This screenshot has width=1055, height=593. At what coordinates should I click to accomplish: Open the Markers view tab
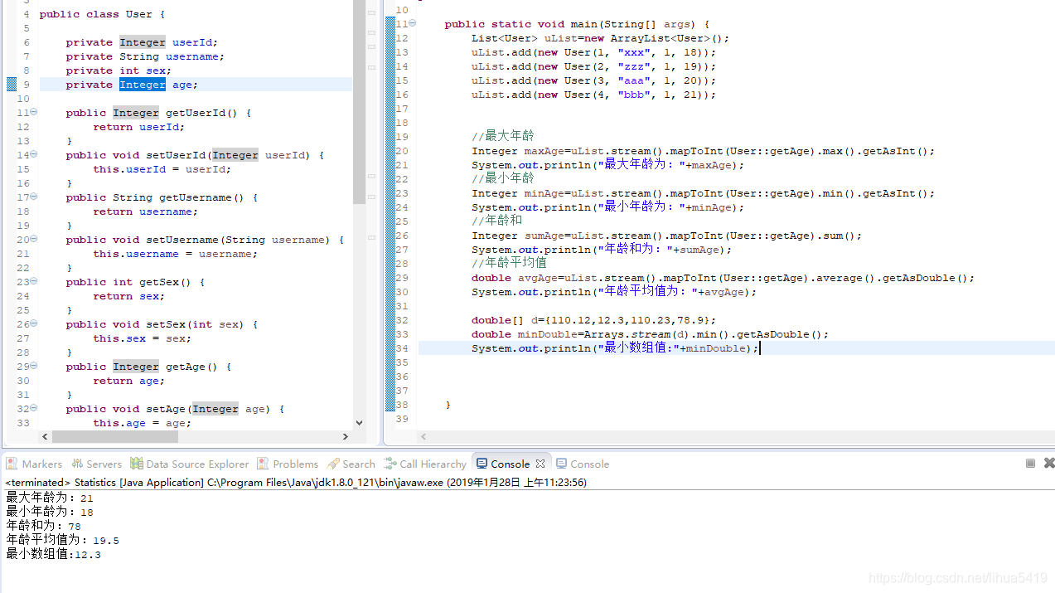(34, 464)
